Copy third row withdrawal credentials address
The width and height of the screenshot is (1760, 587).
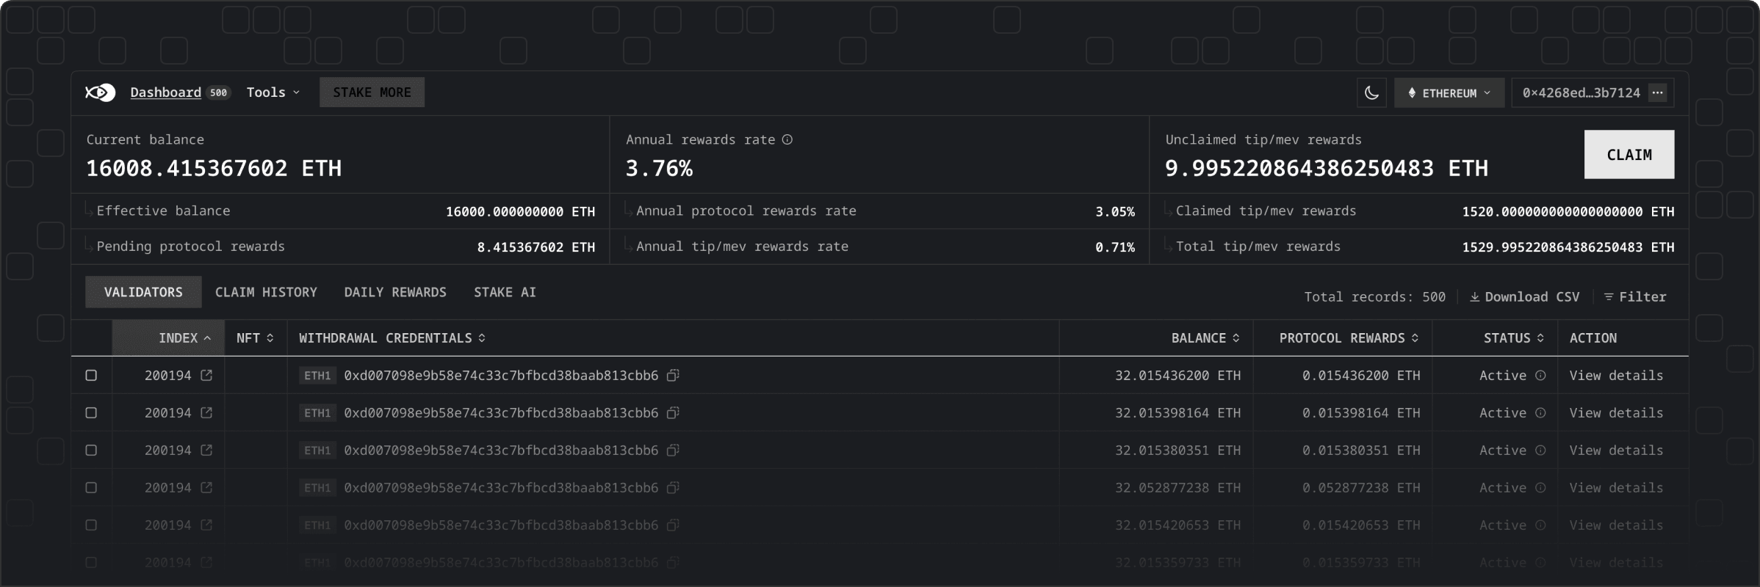click(x=672, y=451)
